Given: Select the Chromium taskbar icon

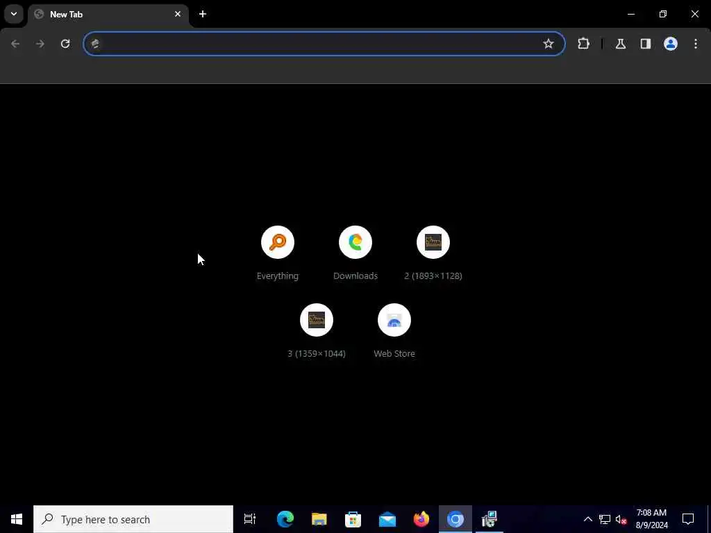Looking at the screenshot, I should coord(455,519).
